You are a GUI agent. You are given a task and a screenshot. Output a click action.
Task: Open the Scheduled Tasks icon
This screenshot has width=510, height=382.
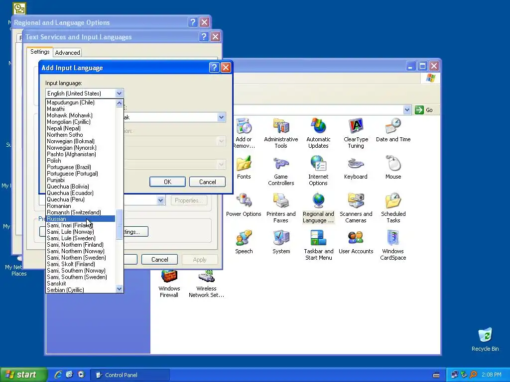pos(393,201)
